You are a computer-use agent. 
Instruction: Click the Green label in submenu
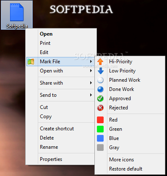[115, 129]
